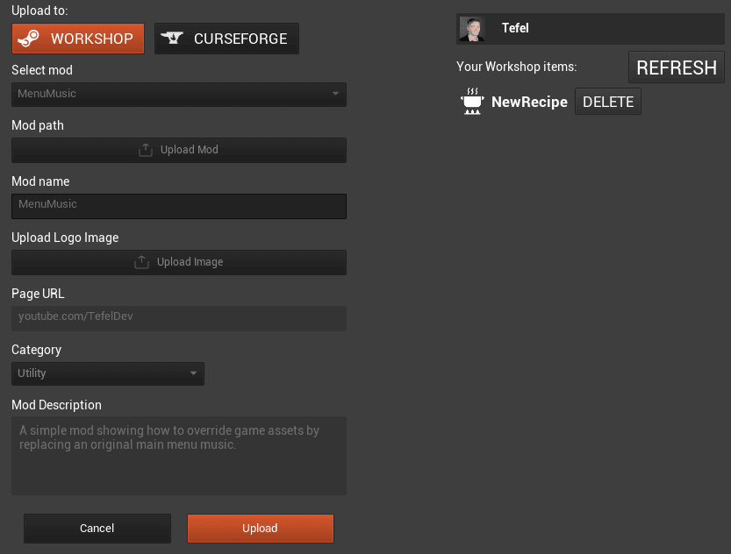Open the Select mod dropdown

(178, 95)
